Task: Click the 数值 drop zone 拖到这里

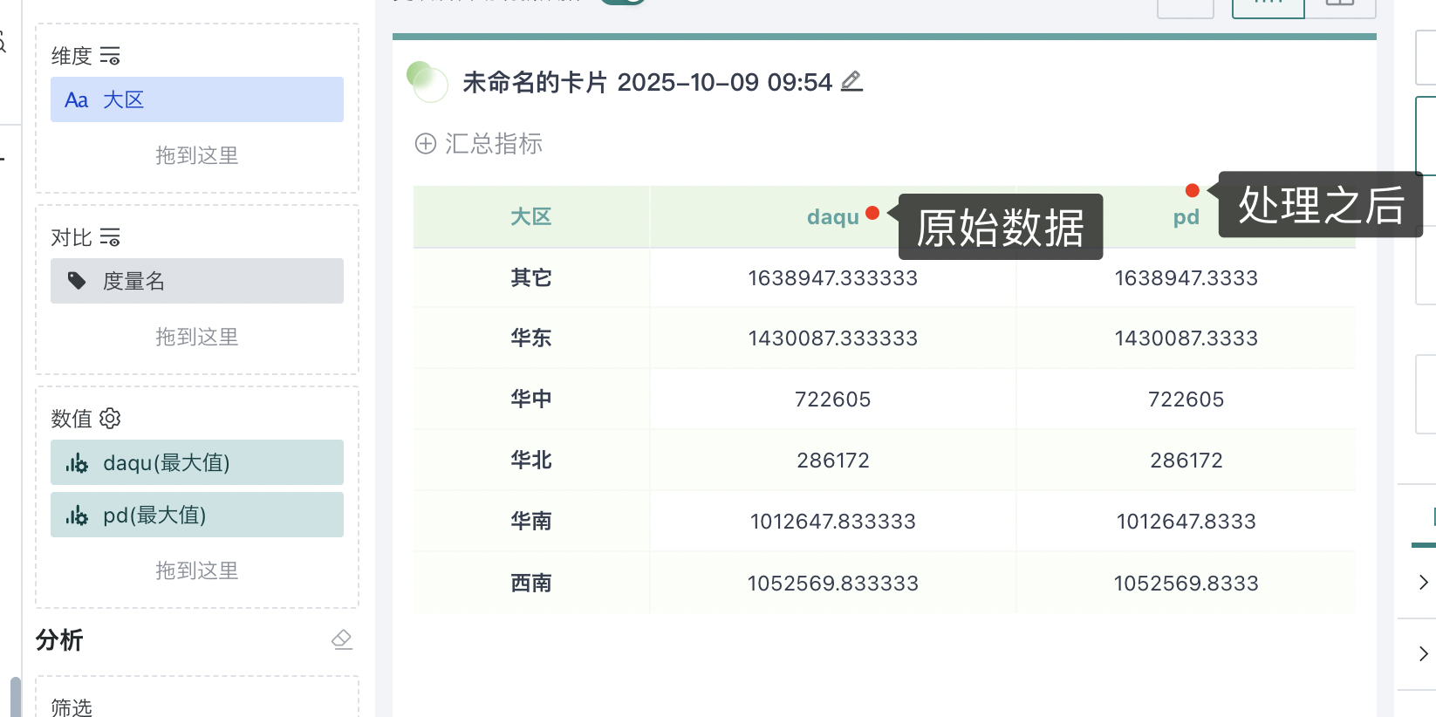Action: 197,570
